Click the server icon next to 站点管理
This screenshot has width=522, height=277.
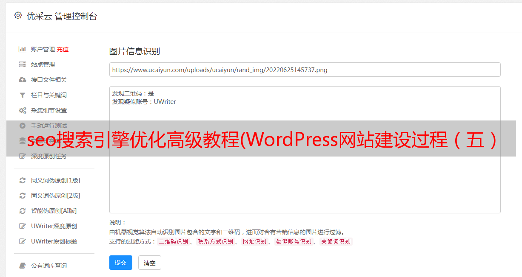pyautogui.click(x=23, y=64)
